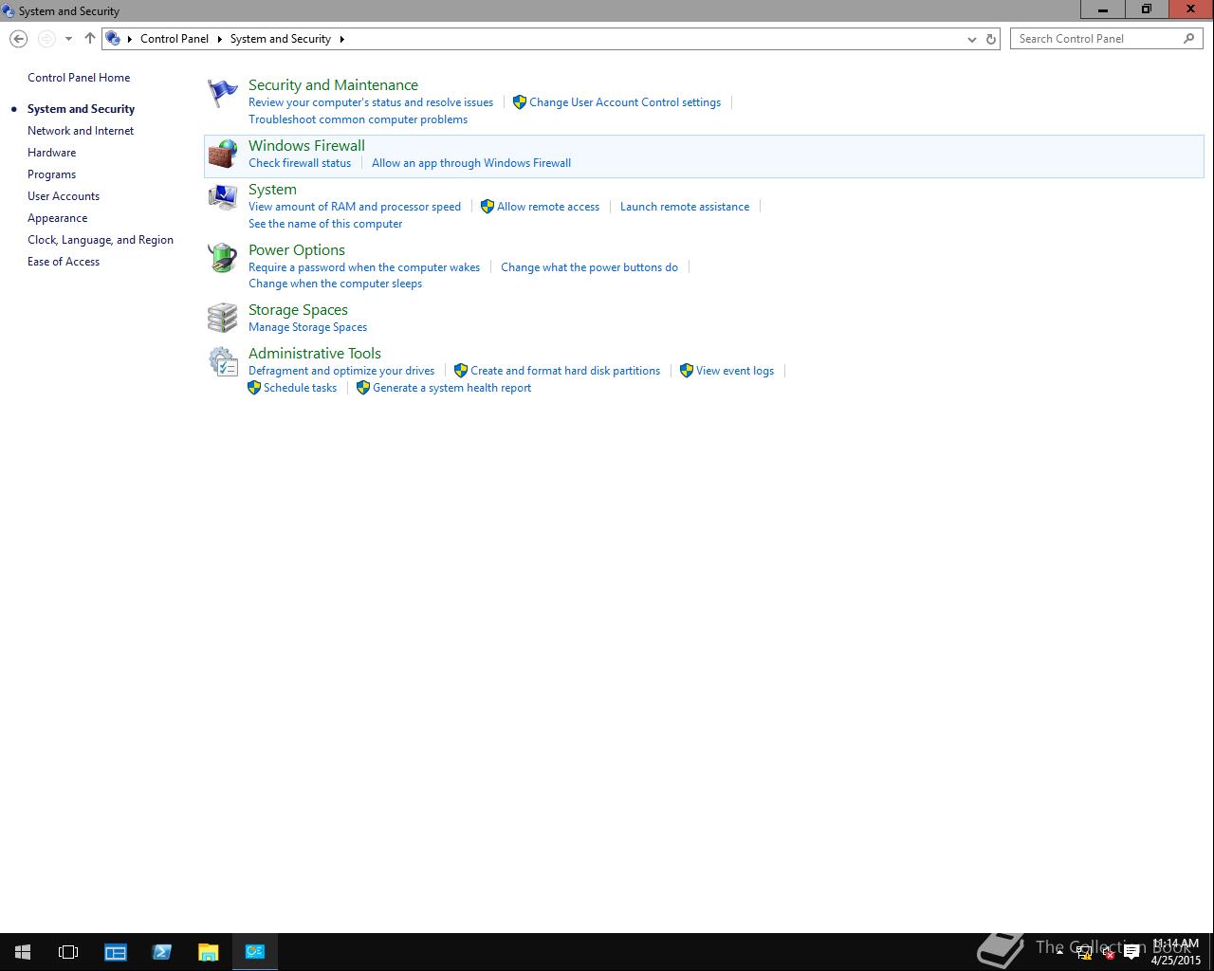Click Check firewall status

(300, 163)
